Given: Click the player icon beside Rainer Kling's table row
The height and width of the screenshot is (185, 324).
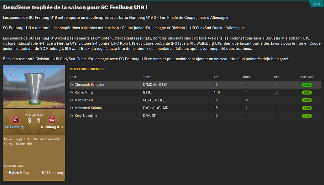Looking at the screenshot, I should (72, 93).
